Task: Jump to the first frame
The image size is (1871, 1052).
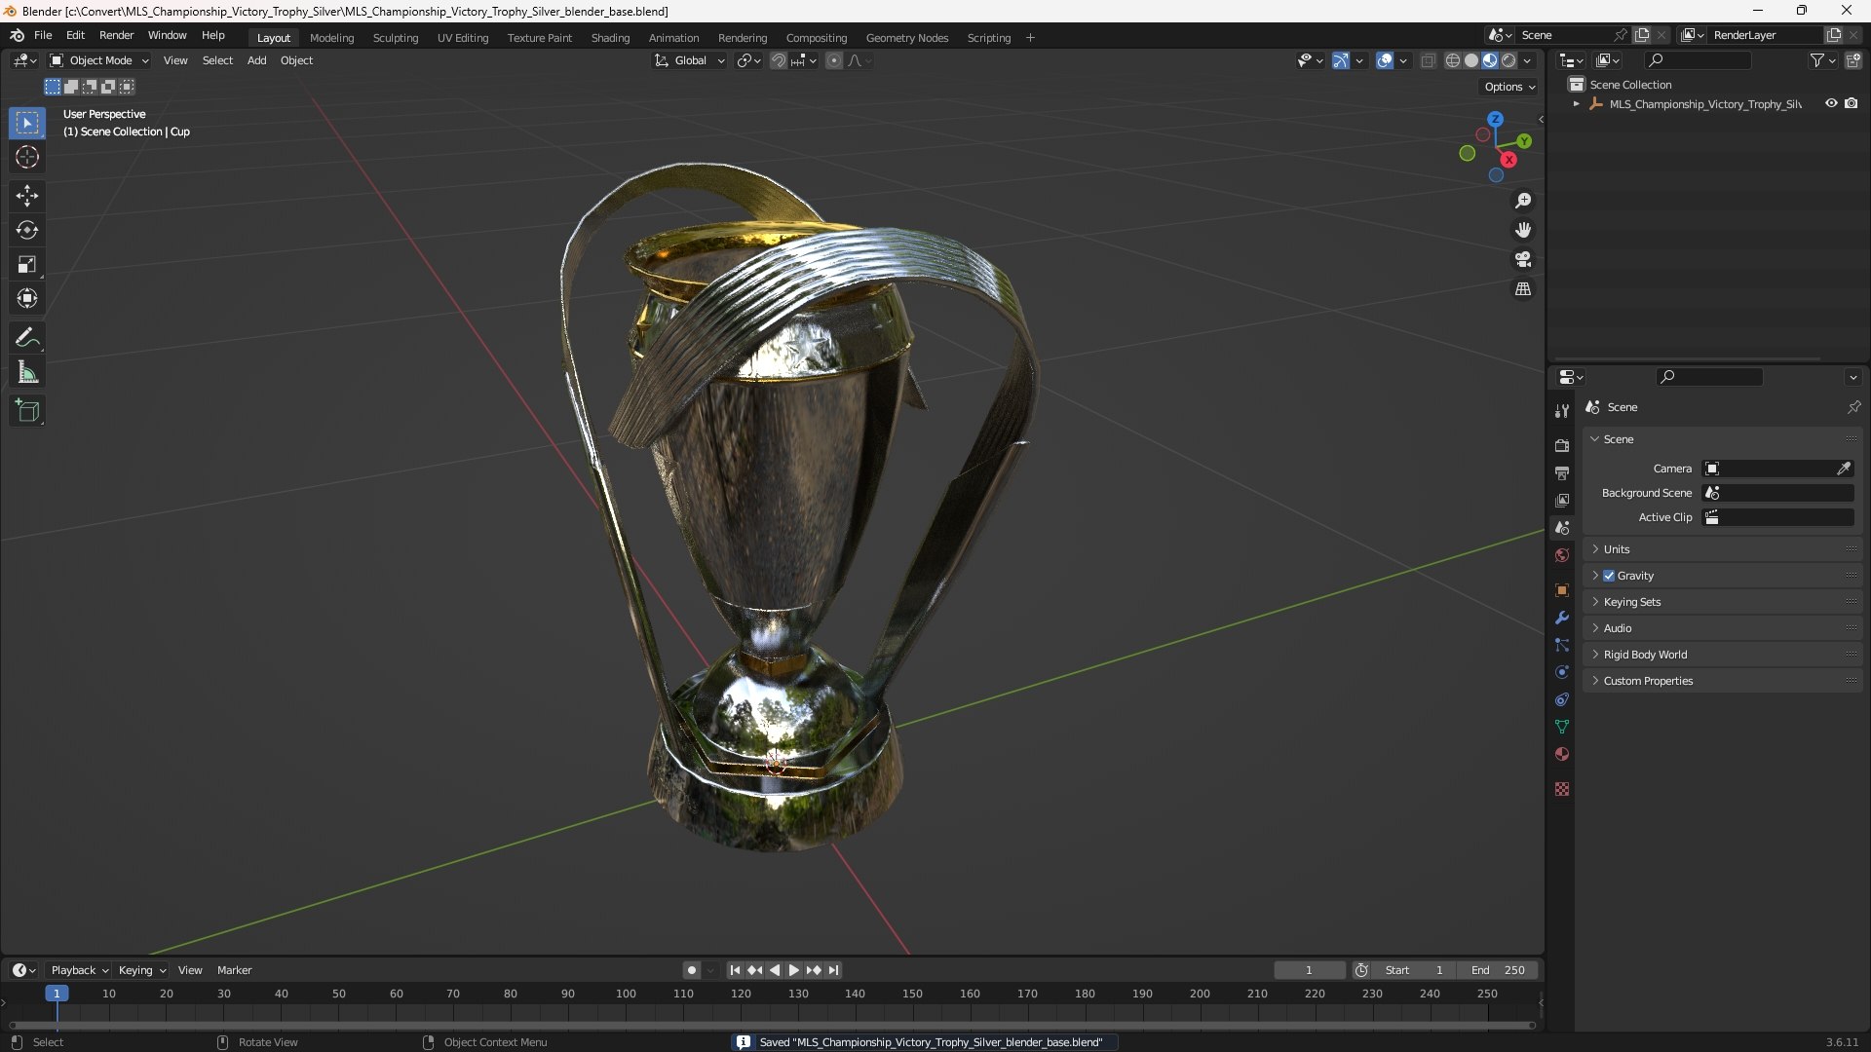Action: coord(735,970)
